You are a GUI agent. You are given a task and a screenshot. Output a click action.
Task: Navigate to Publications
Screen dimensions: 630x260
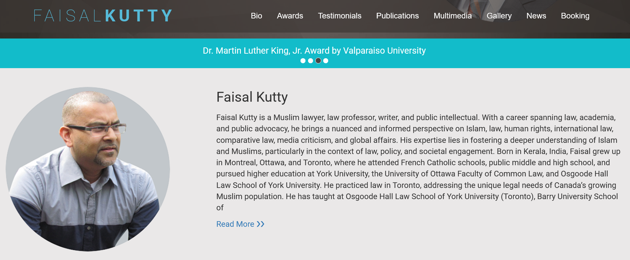(397, 16)
